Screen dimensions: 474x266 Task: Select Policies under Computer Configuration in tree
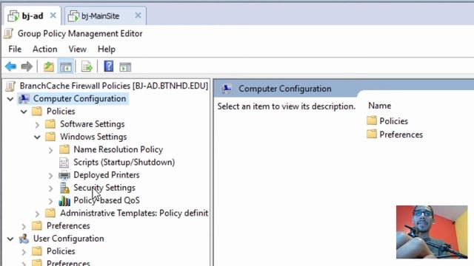click(61, 112)
